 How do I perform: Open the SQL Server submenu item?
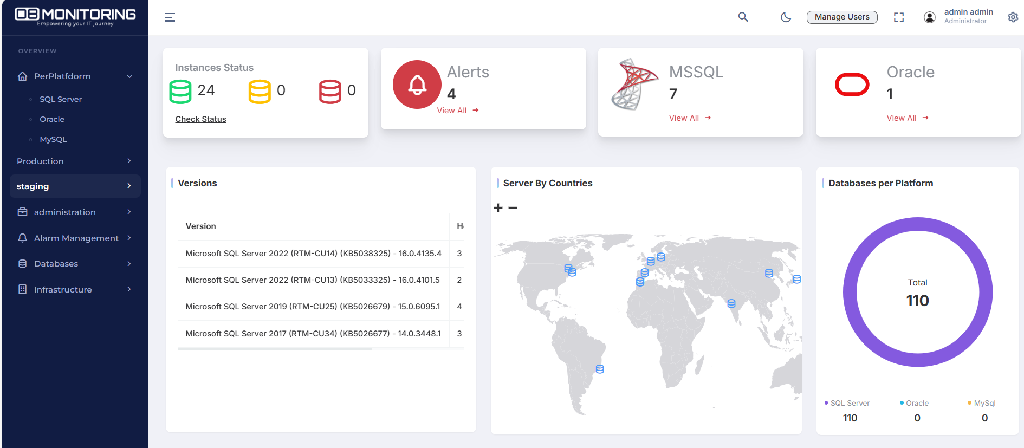pyautogui.click(x=61, y=99)
